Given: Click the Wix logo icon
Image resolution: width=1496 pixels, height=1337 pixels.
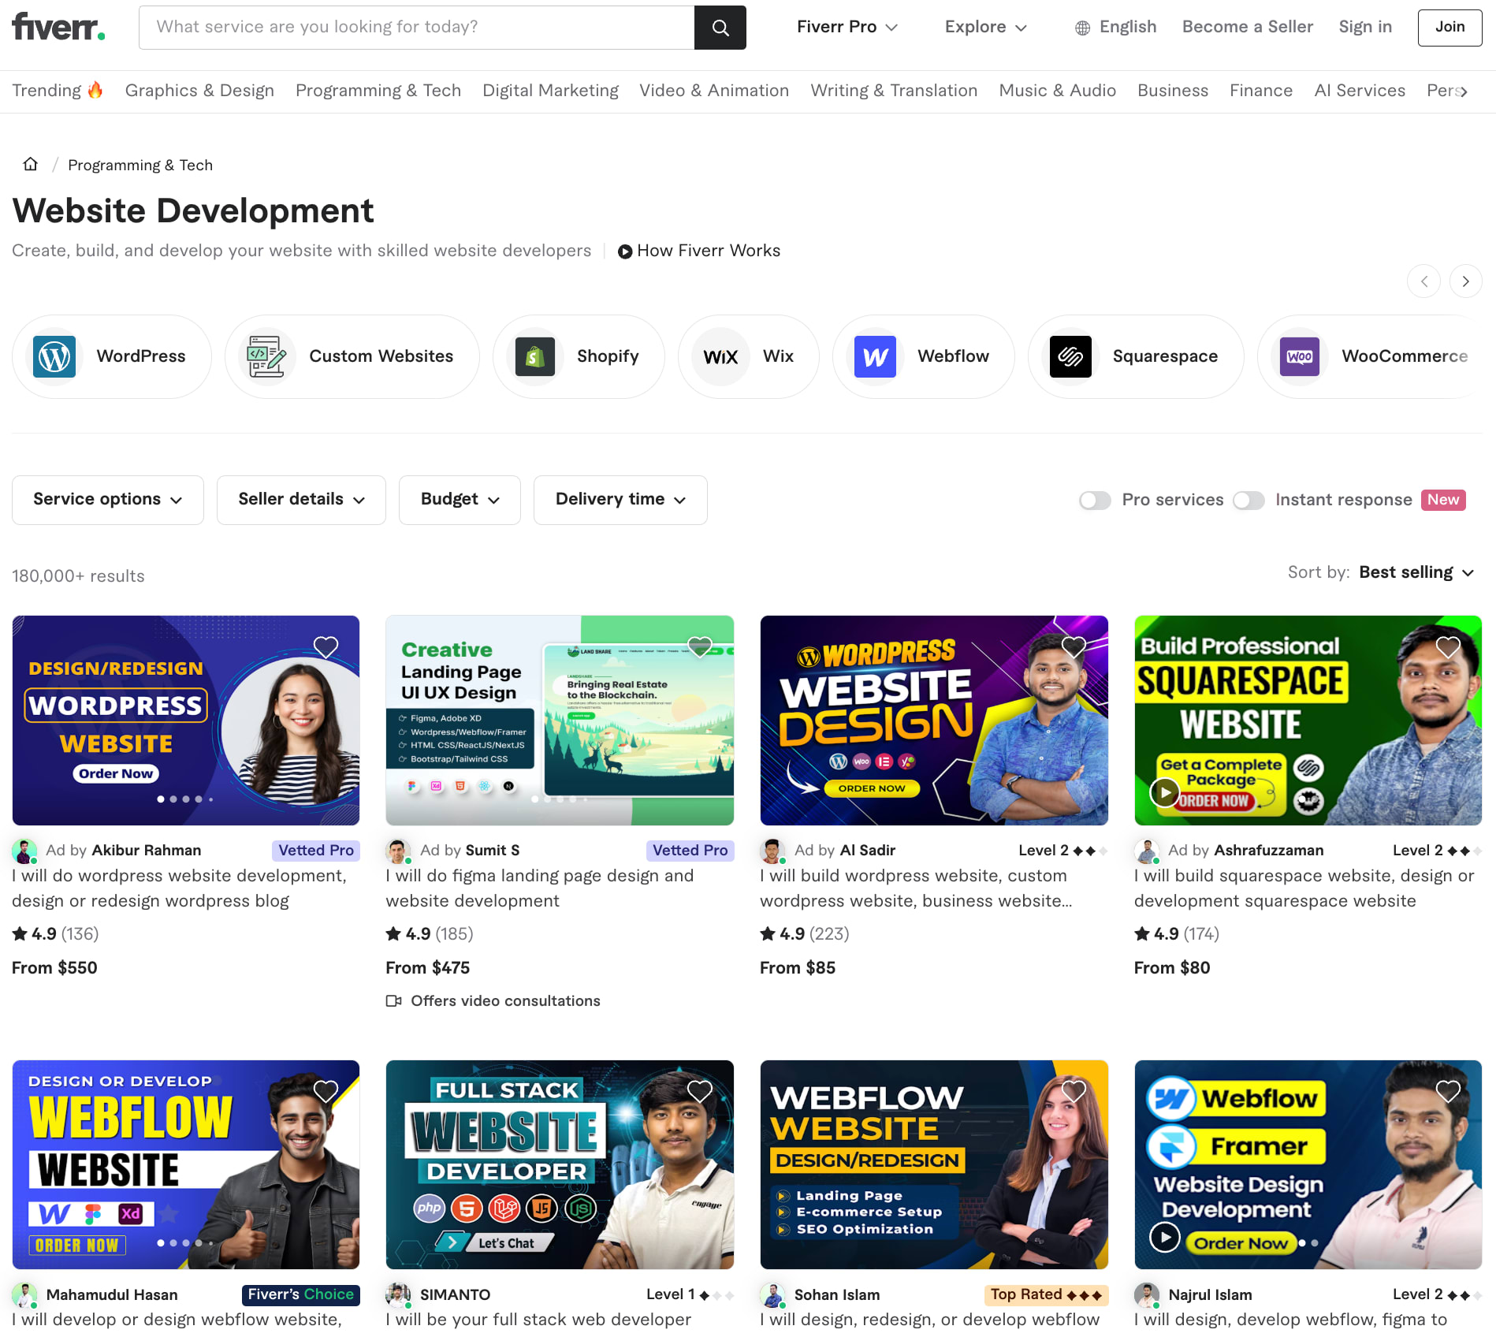Looking at the screenshot, I should coord(720,357).
